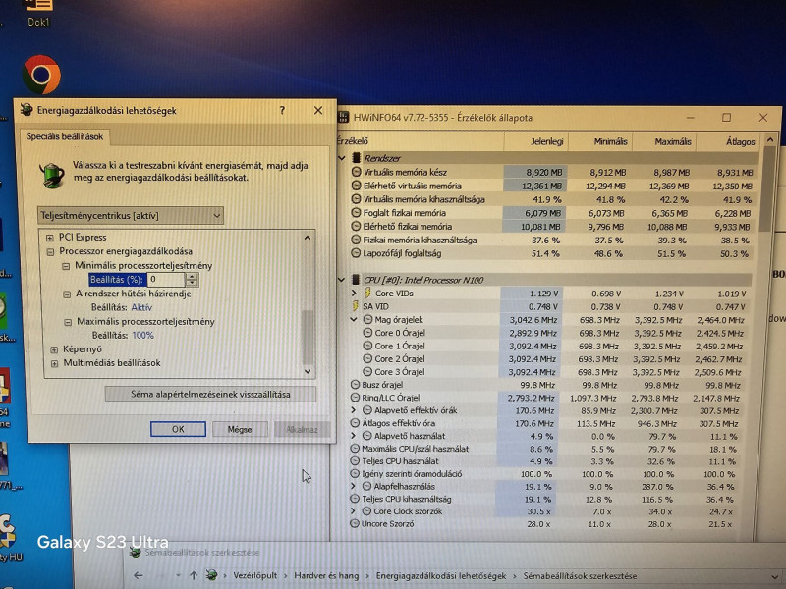Expand Alapvető effektív órák row
This screenshot has width=786, height=589.
(x=353, y=410)
